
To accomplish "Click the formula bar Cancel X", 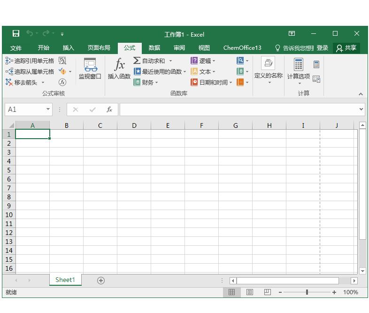I will [x=75, y=110].
